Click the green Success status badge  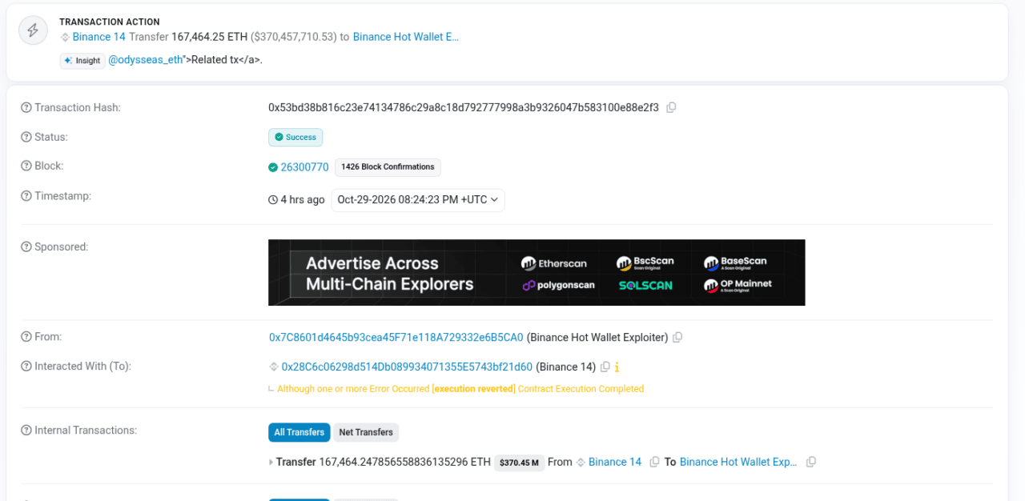click(x=295, y=137)
